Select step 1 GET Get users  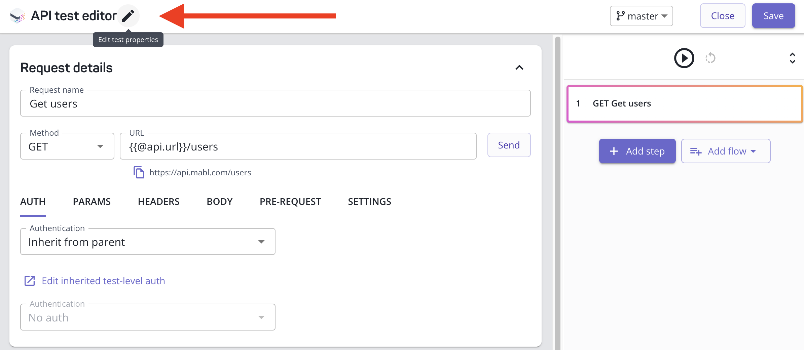(x=685, y=103)
